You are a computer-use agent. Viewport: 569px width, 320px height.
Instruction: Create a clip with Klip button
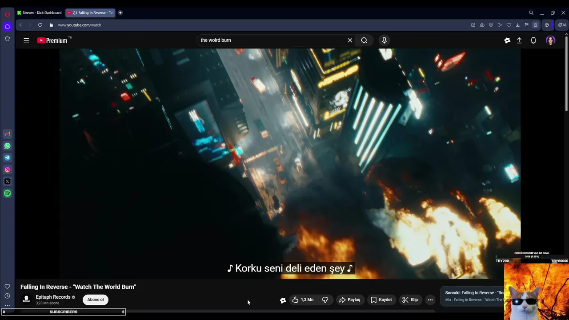(410, 300)
